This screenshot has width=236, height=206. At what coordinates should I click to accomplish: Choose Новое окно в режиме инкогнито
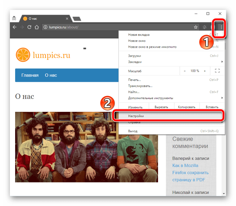coord(152,47)
